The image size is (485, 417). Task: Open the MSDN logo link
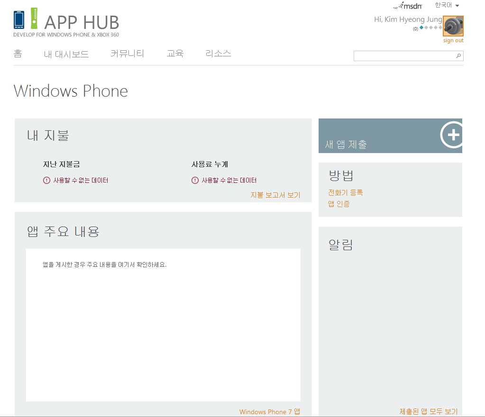pyautogui.click(x=407, y=6)
